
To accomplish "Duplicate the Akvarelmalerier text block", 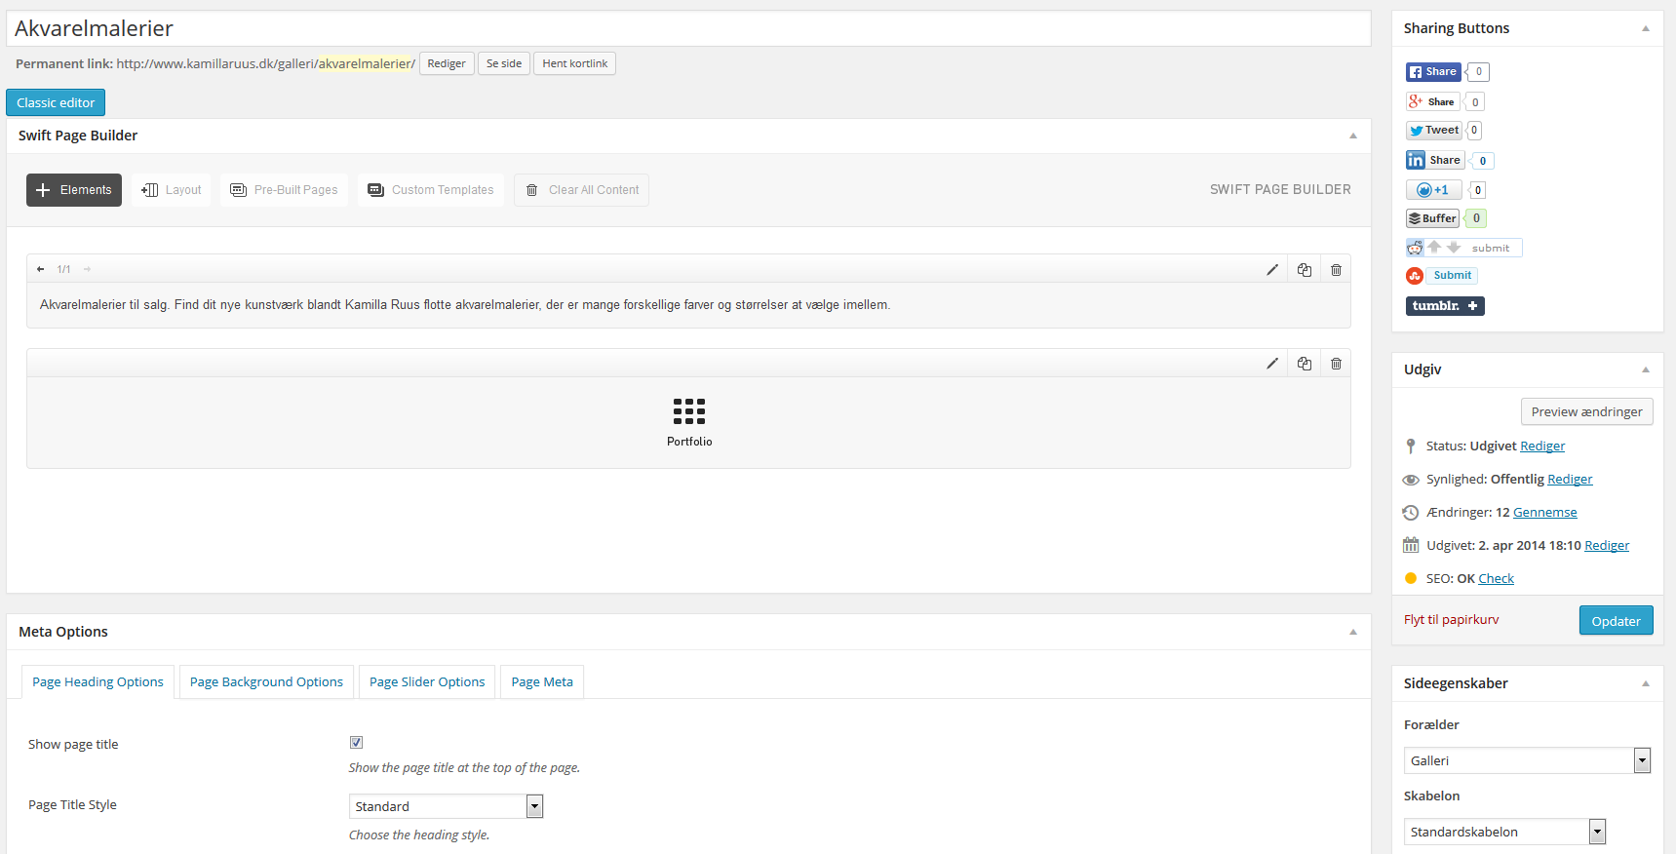I will pyautogui.click(x=1304, y=270).
